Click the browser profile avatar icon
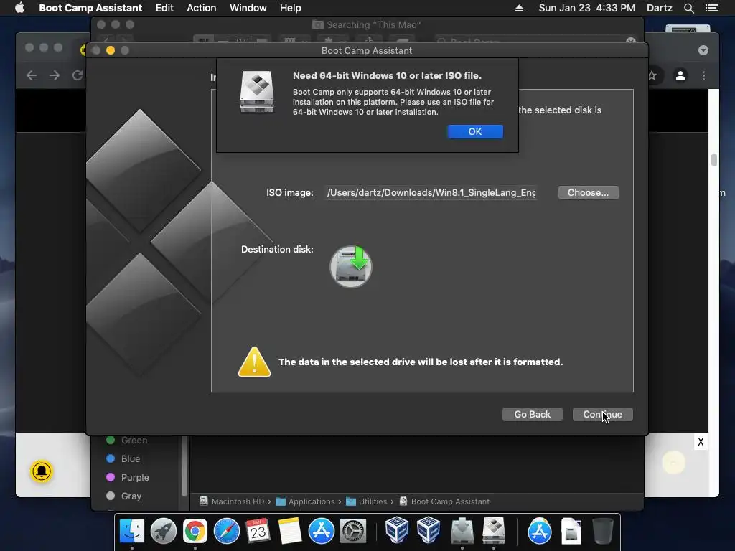This screenshot has height=551, width=735. coord(680,75)
